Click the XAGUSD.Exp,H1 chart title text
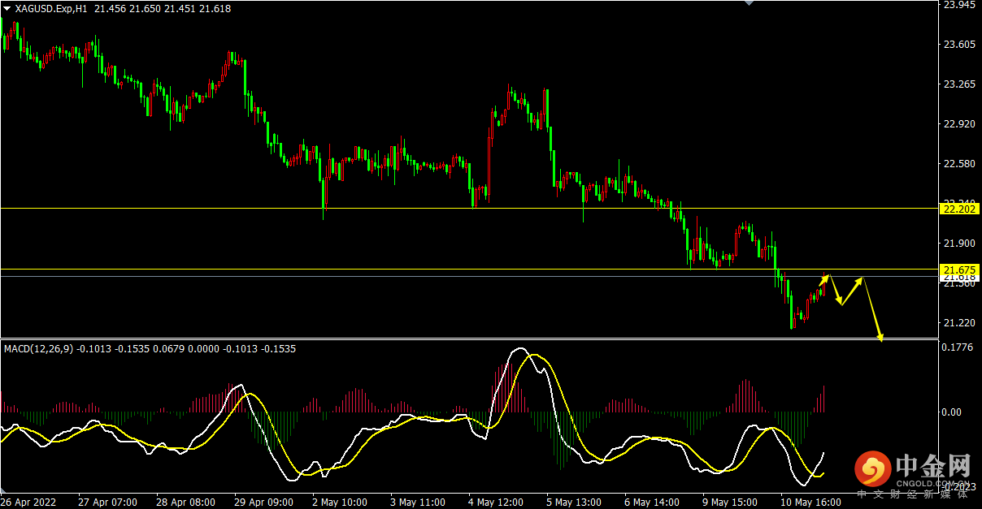 pos(51,8)
